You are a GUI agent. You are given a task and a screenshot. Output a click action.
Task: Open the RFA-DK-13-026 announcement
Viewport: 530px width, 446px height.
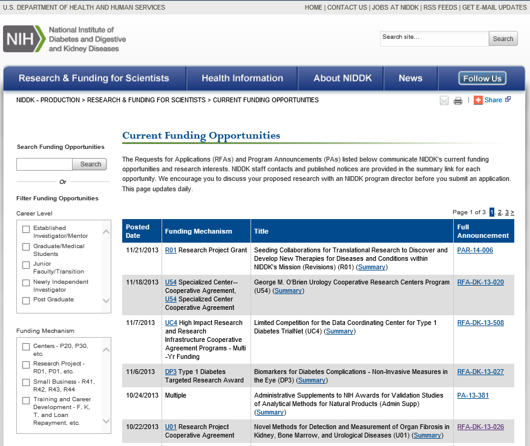coord(480,427)
